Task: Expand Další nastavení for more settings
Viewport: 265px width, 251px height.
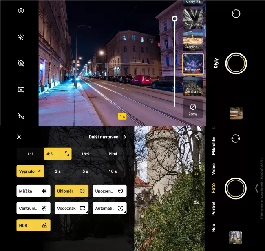Action: tap(108, 137)
